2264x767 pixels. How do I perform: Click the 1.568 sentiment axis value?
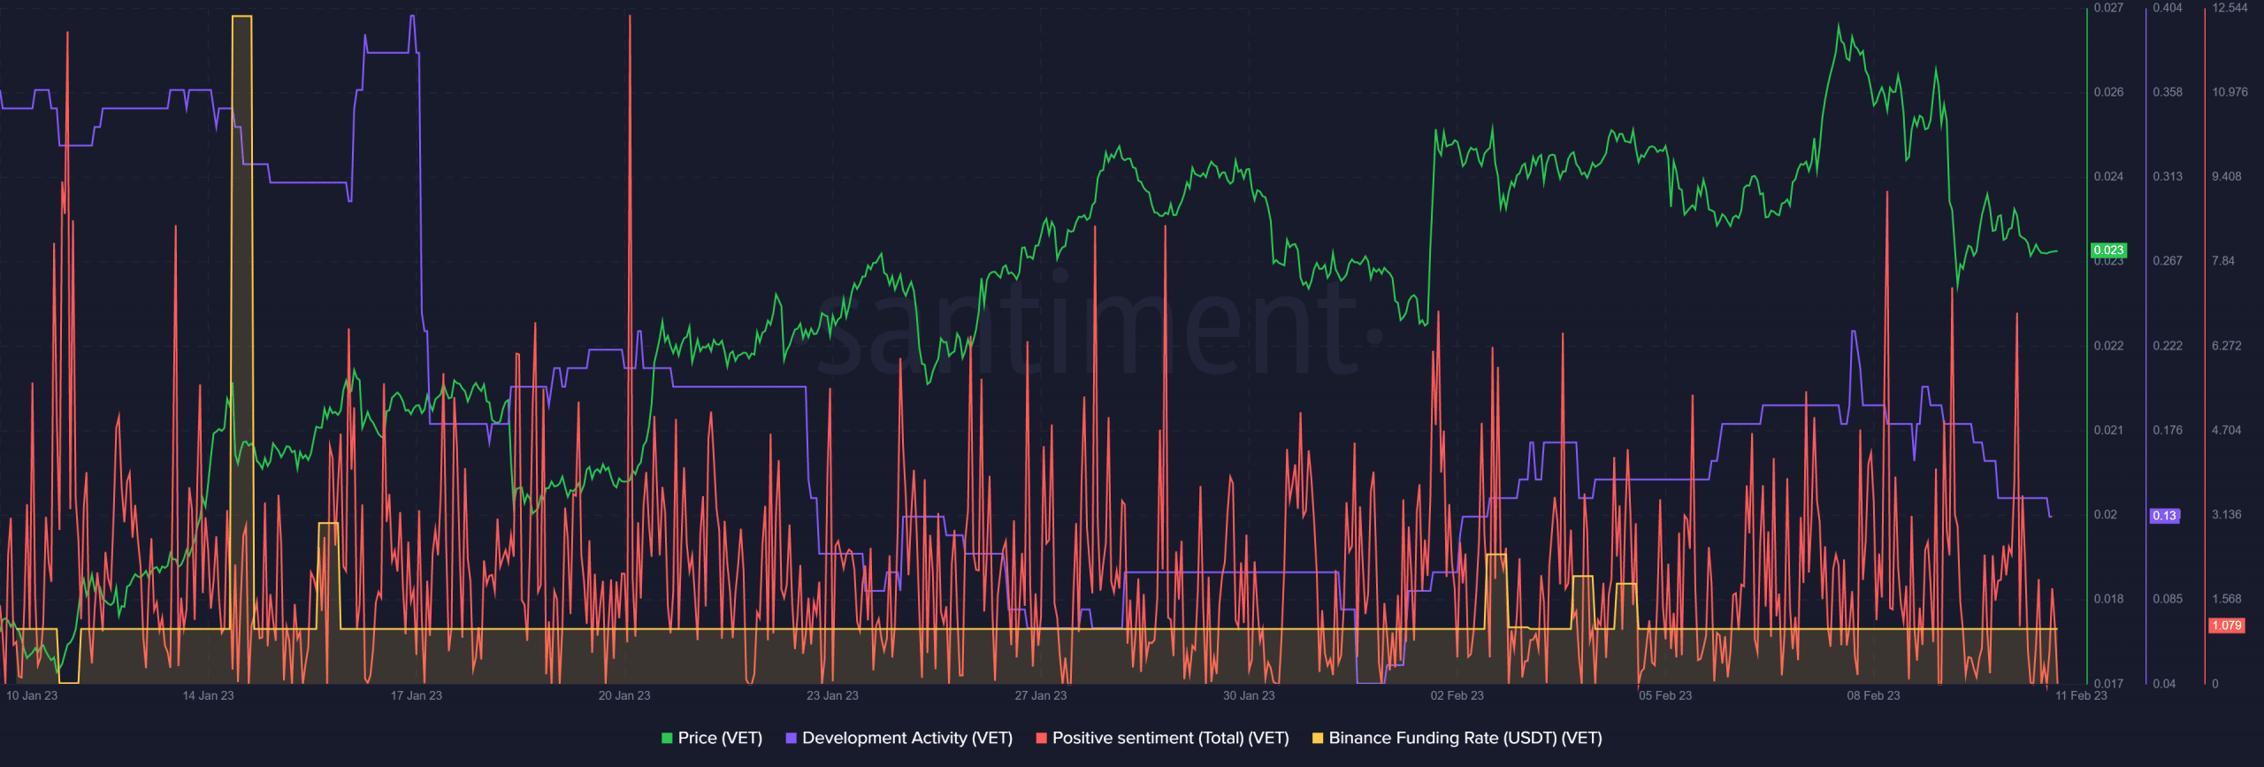pyautogui.click(x=2227, y=599)
